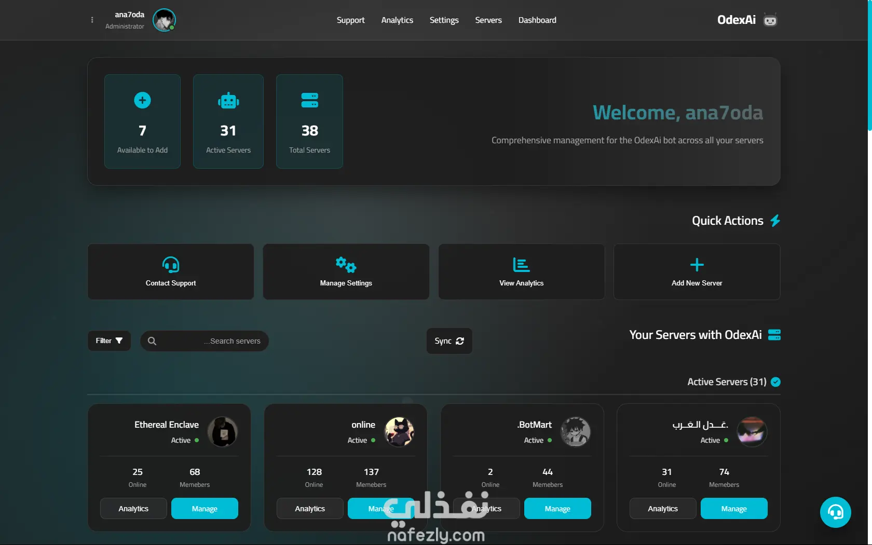Open the Analytics nav item
Viewport: 872px width, 545px height.
397,20
